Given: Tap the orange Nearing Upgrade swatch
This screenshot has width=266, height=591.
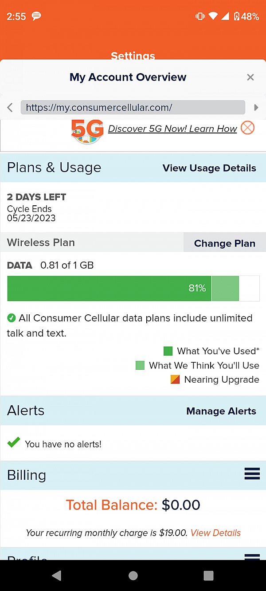Looking at the screenshot, I should [x=175, y=380].
